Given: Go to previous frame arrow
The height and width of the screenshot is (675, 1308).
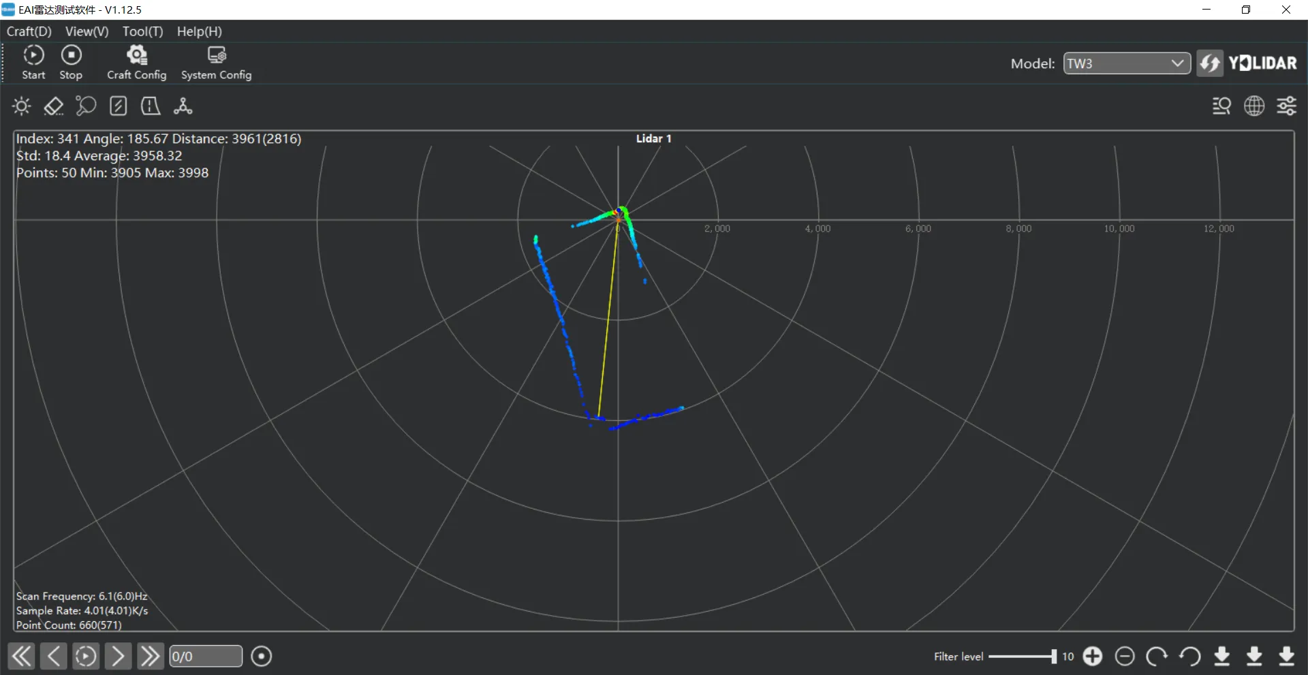Looking at the screenshot, I should [53, 656].
